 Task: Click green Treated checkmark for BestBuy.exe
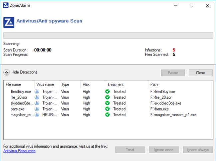point(107,91)
